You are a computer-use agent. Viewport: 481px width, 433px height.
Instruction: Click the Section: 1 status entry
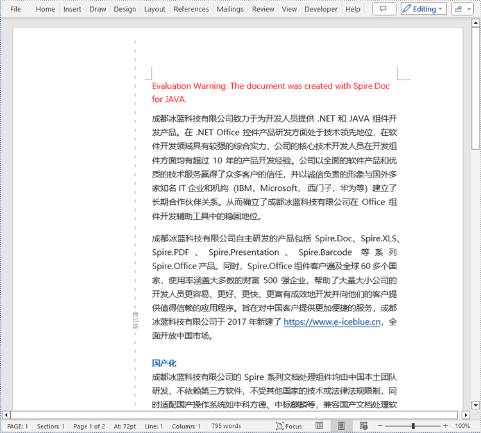51,426
